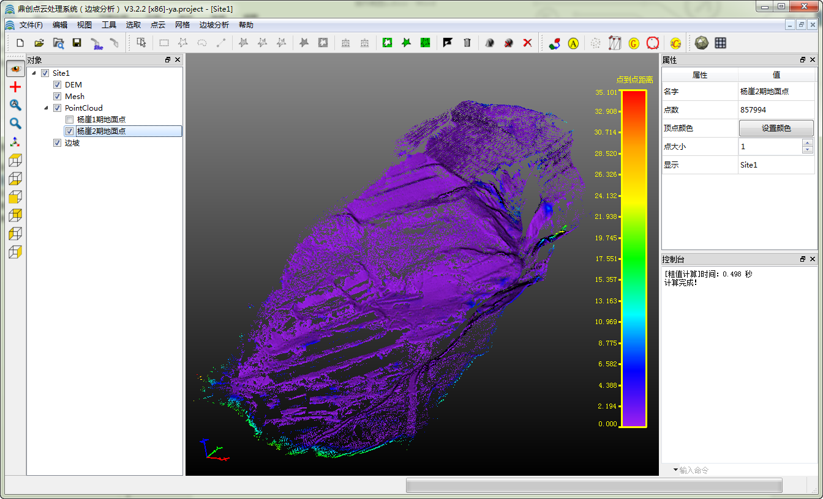Increase point size with up arrow
823x499 pixels.
pyautogui.click(x=808, y=143)
